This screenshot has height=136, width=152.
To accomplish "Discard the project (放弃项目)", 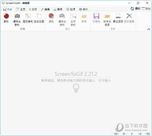I will click(129, 18).
